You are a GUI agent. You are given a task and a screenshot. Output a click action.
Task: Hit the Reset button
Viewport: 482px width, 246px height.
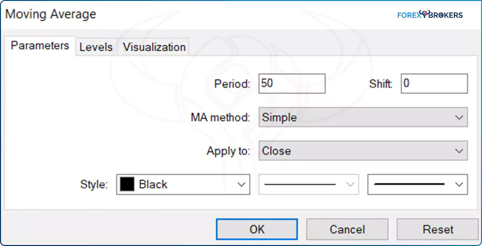coord(437,229)
